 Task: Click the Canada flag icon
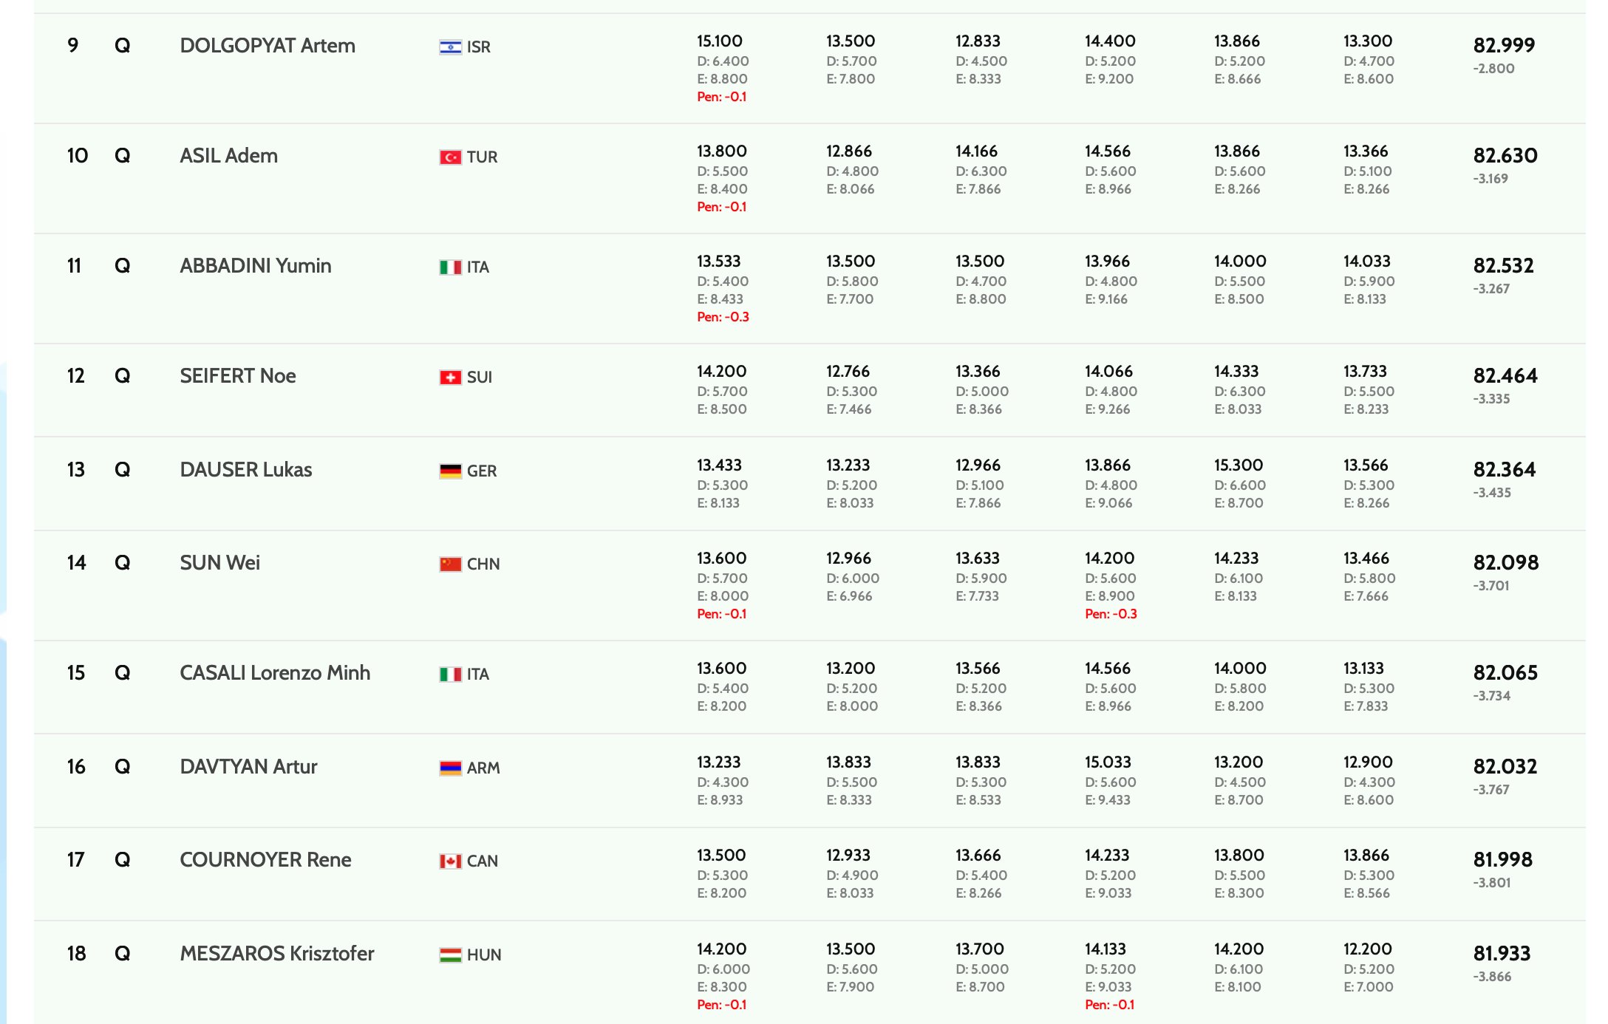[450, 861]
